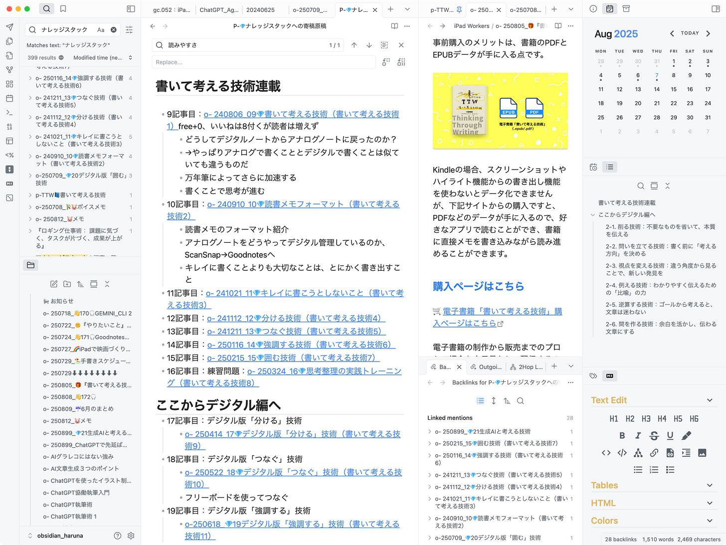
Task: Switch to pinned p-TTW... tab
Action: [446, 9]
